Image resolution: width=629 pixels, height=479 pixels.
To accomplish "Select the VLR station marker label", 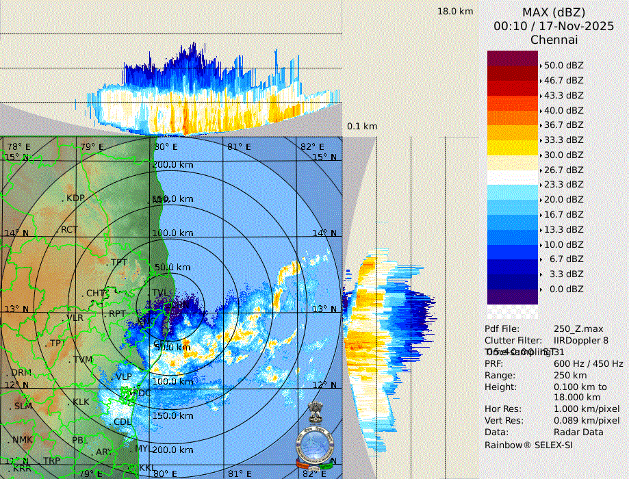I will (x=74, y=318).
